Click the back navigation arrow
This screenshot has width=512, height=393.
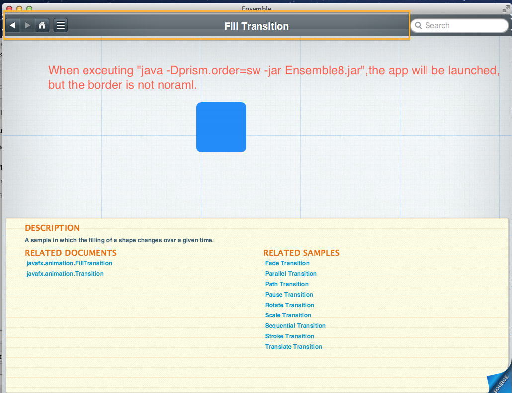click(13, 25)
